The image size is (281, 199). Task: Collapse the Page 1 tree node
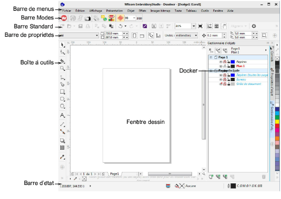point(211,57)
